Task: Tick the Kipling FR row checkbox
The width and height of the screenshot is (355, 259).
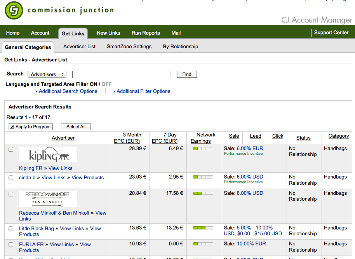Action: (11, 149)
